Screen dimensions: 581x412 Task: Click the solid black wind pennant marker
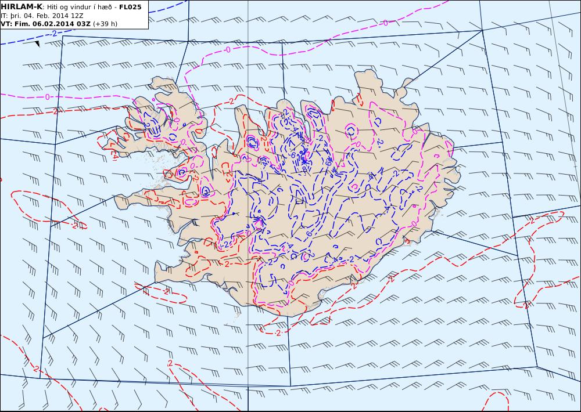(37, 44)
